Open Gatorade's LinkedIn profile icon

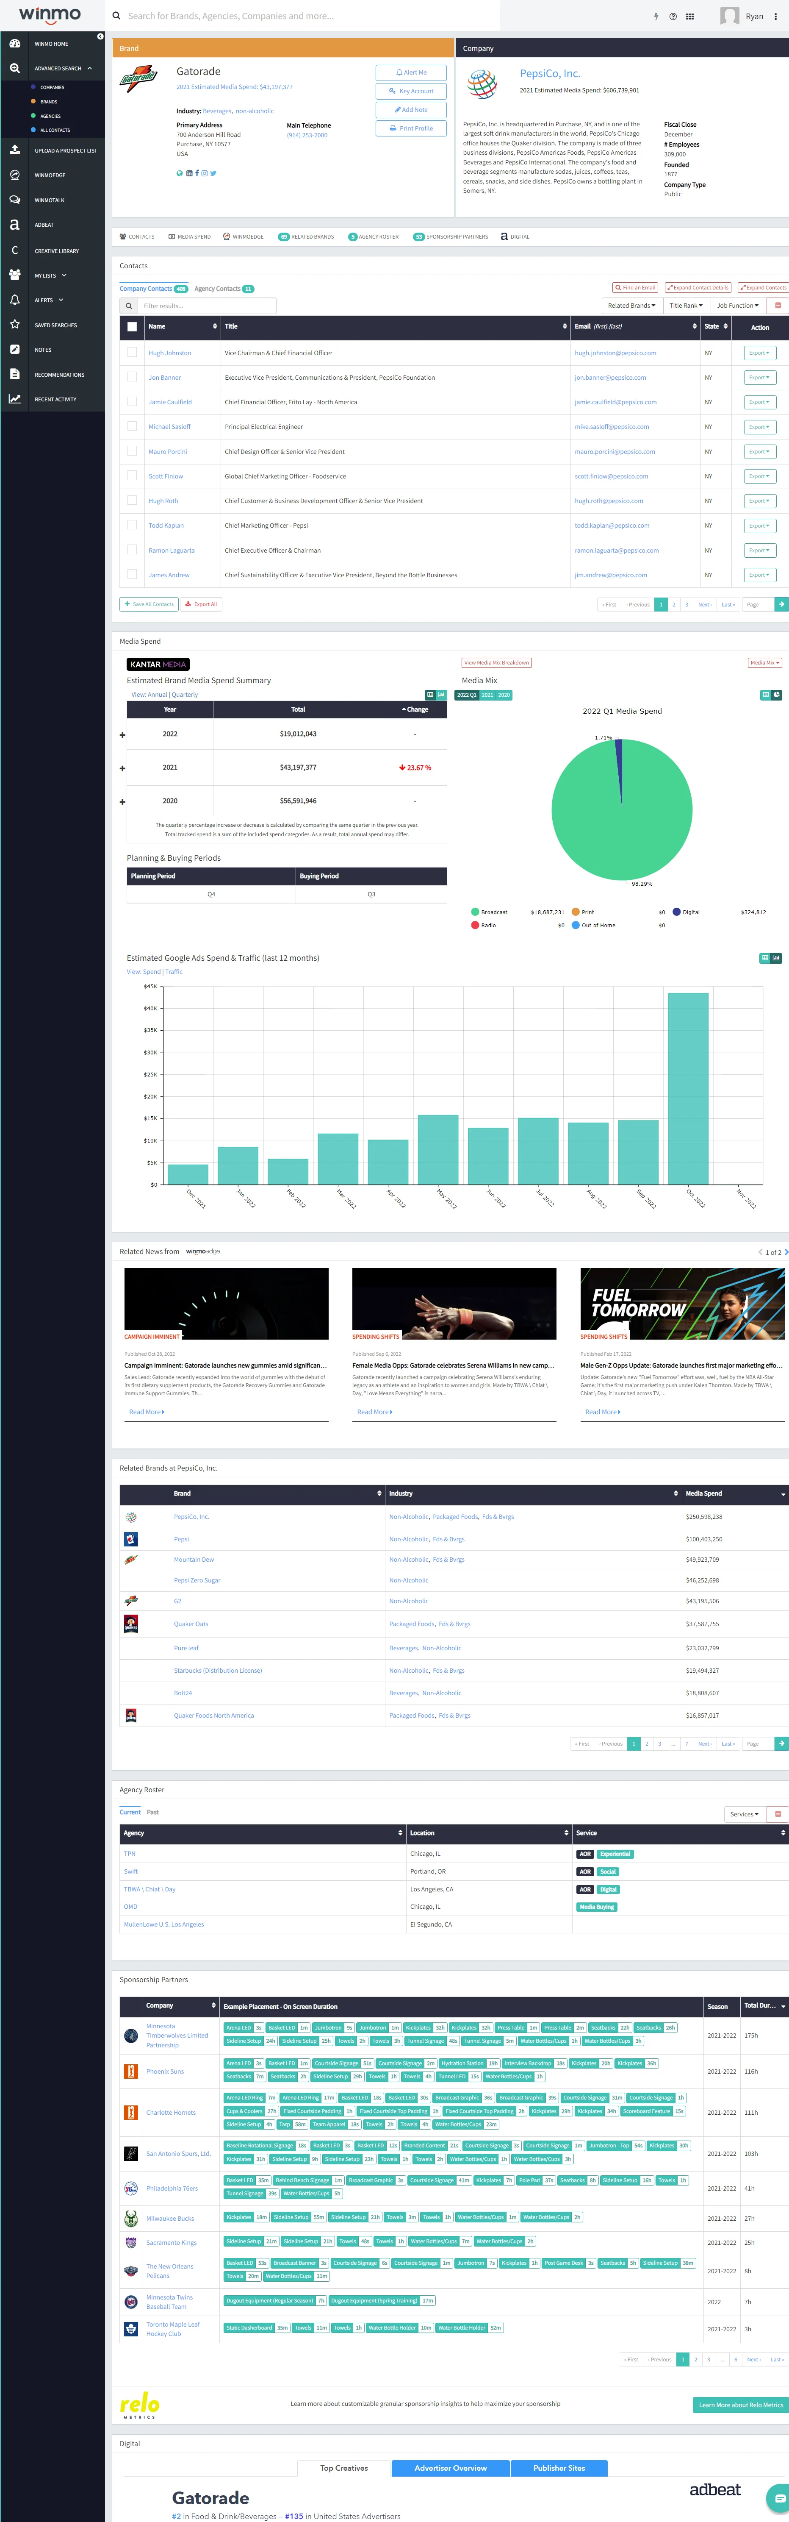[x=189, y=173]
